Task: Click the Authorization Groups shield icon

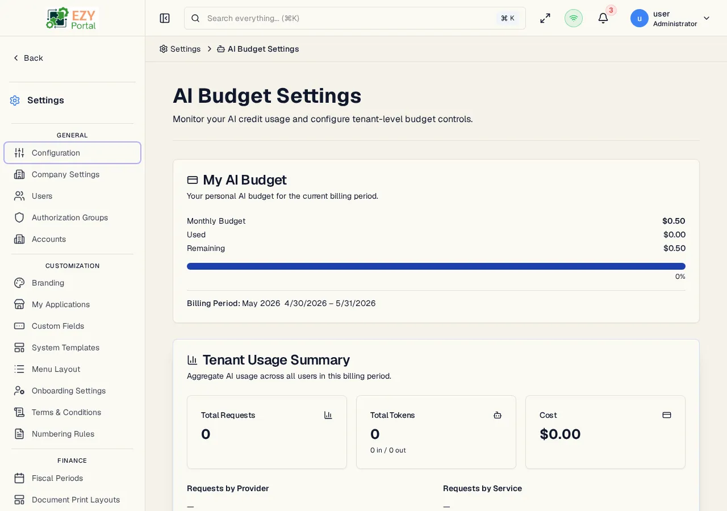Action: pyautogui.click(x=19, y=217)
